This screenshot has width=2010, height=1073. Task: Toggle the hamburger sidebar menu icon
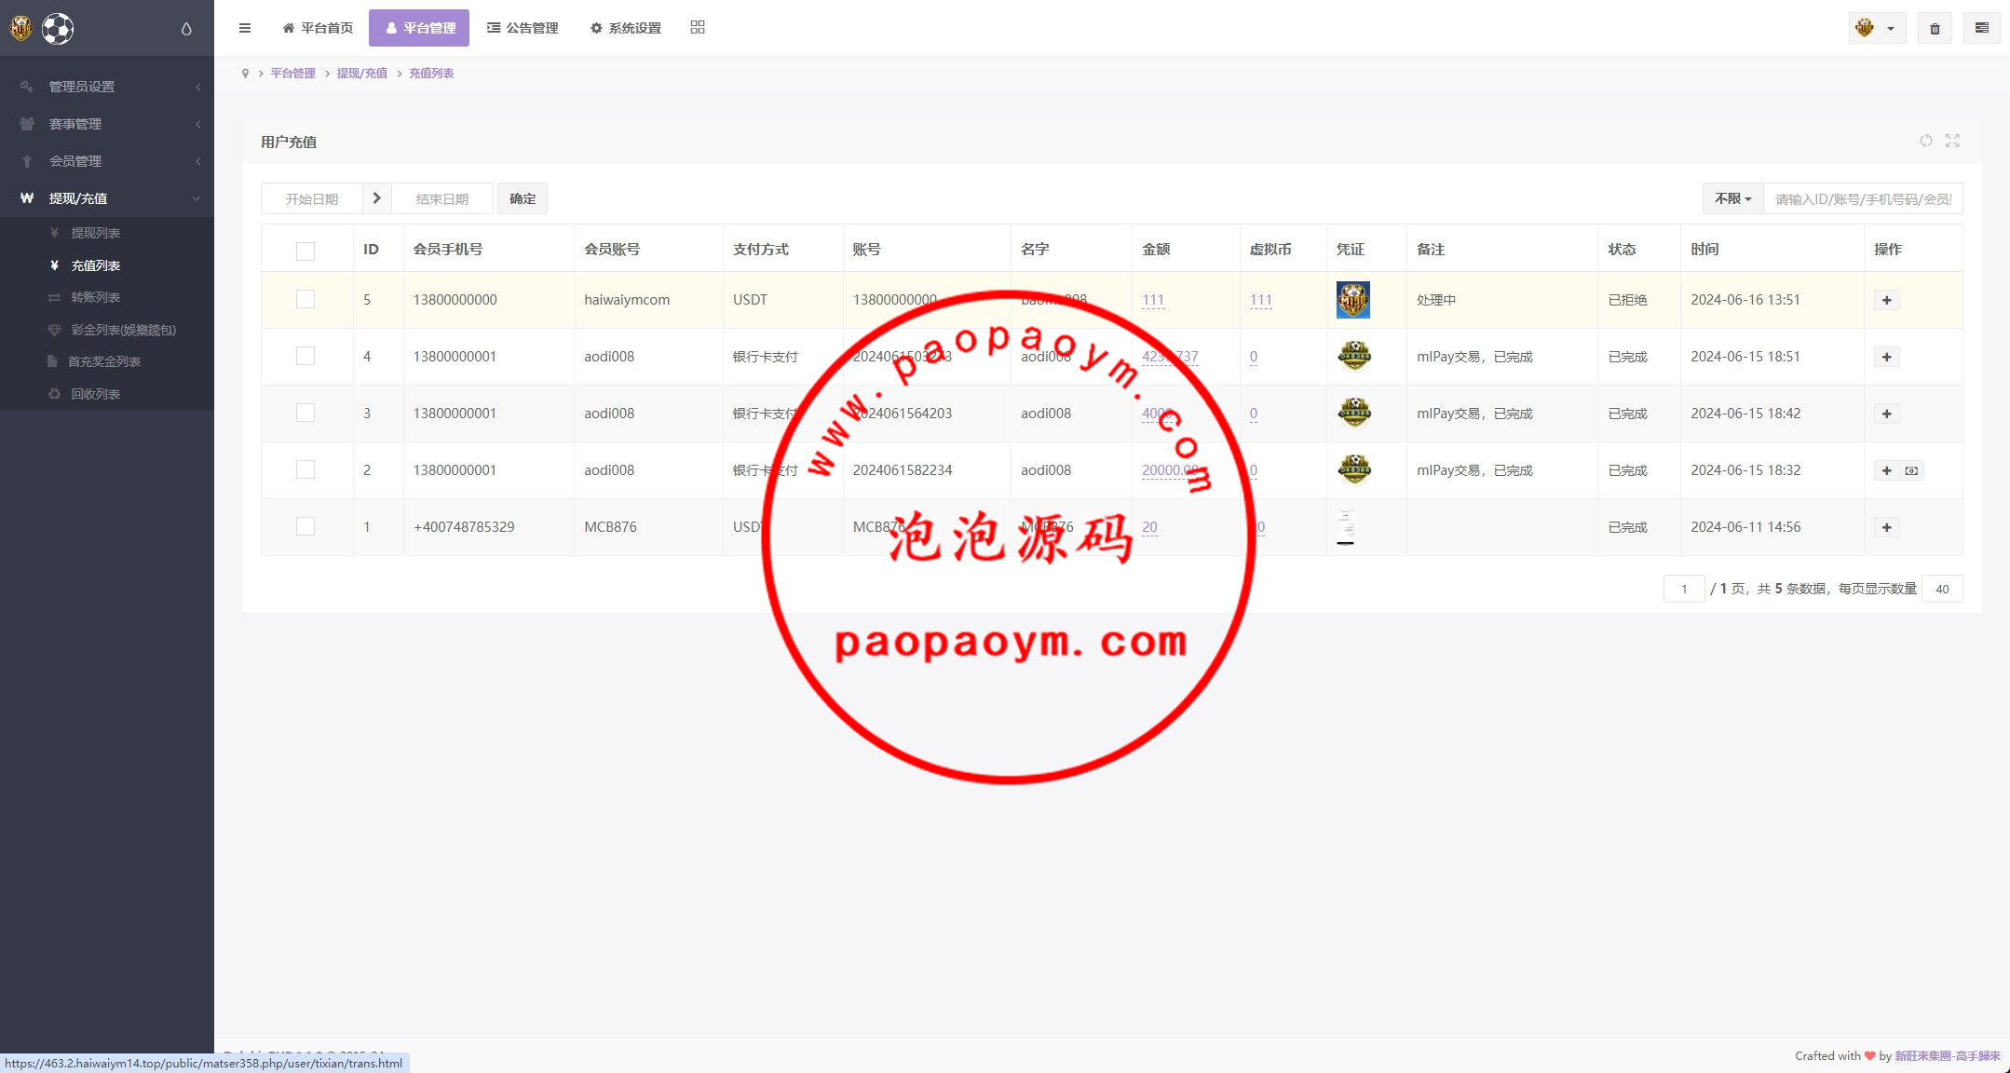(245, 28)
